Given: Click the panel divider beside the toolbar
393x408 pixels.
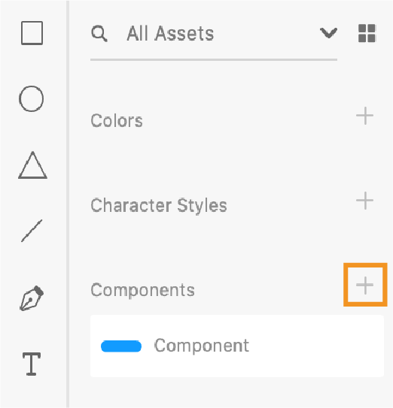Looking at the screenshot, I should 68,204.
